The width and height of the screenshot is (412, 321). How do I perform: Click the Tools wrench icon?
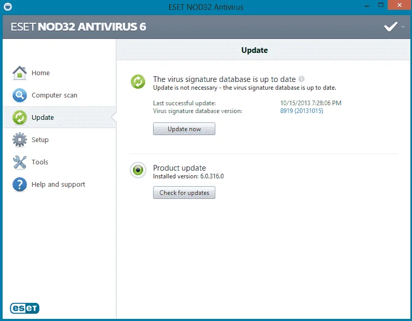[20, 162]
